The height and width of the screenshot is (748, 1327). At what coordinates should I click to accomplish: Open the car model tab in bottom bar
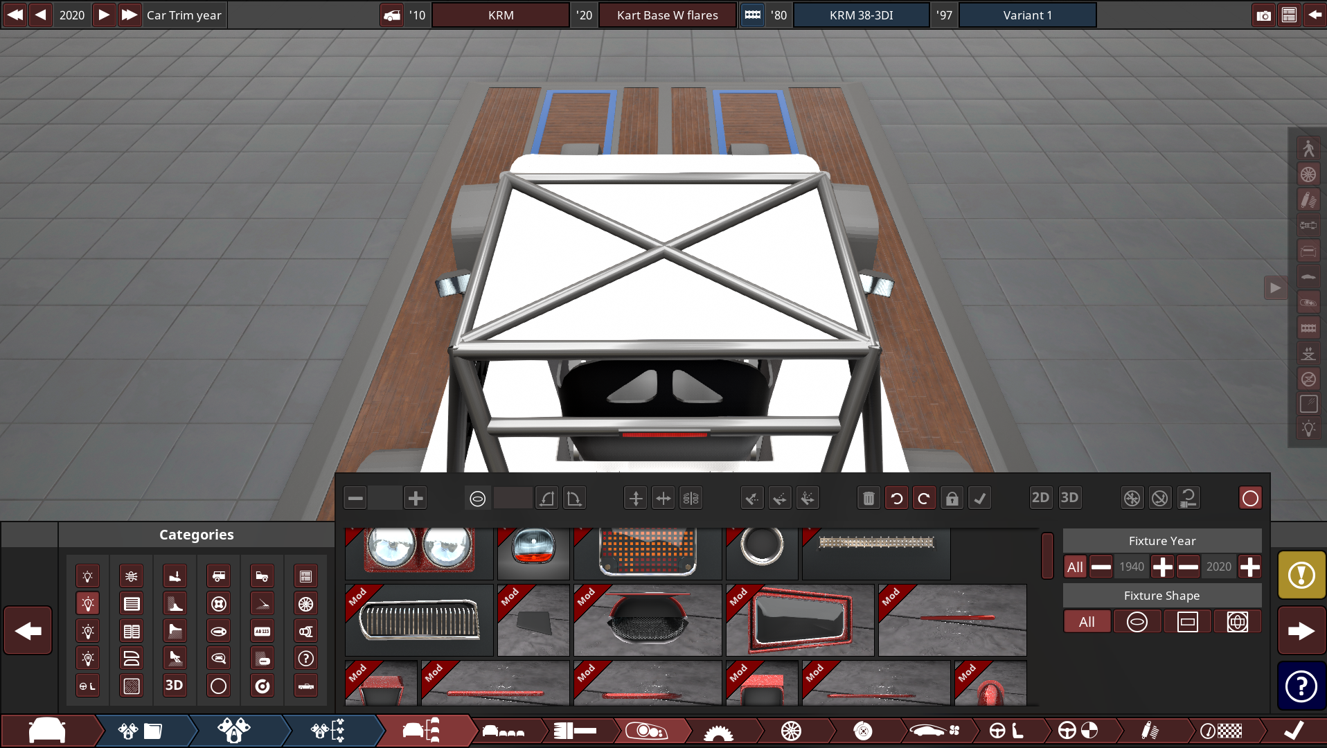47,731
